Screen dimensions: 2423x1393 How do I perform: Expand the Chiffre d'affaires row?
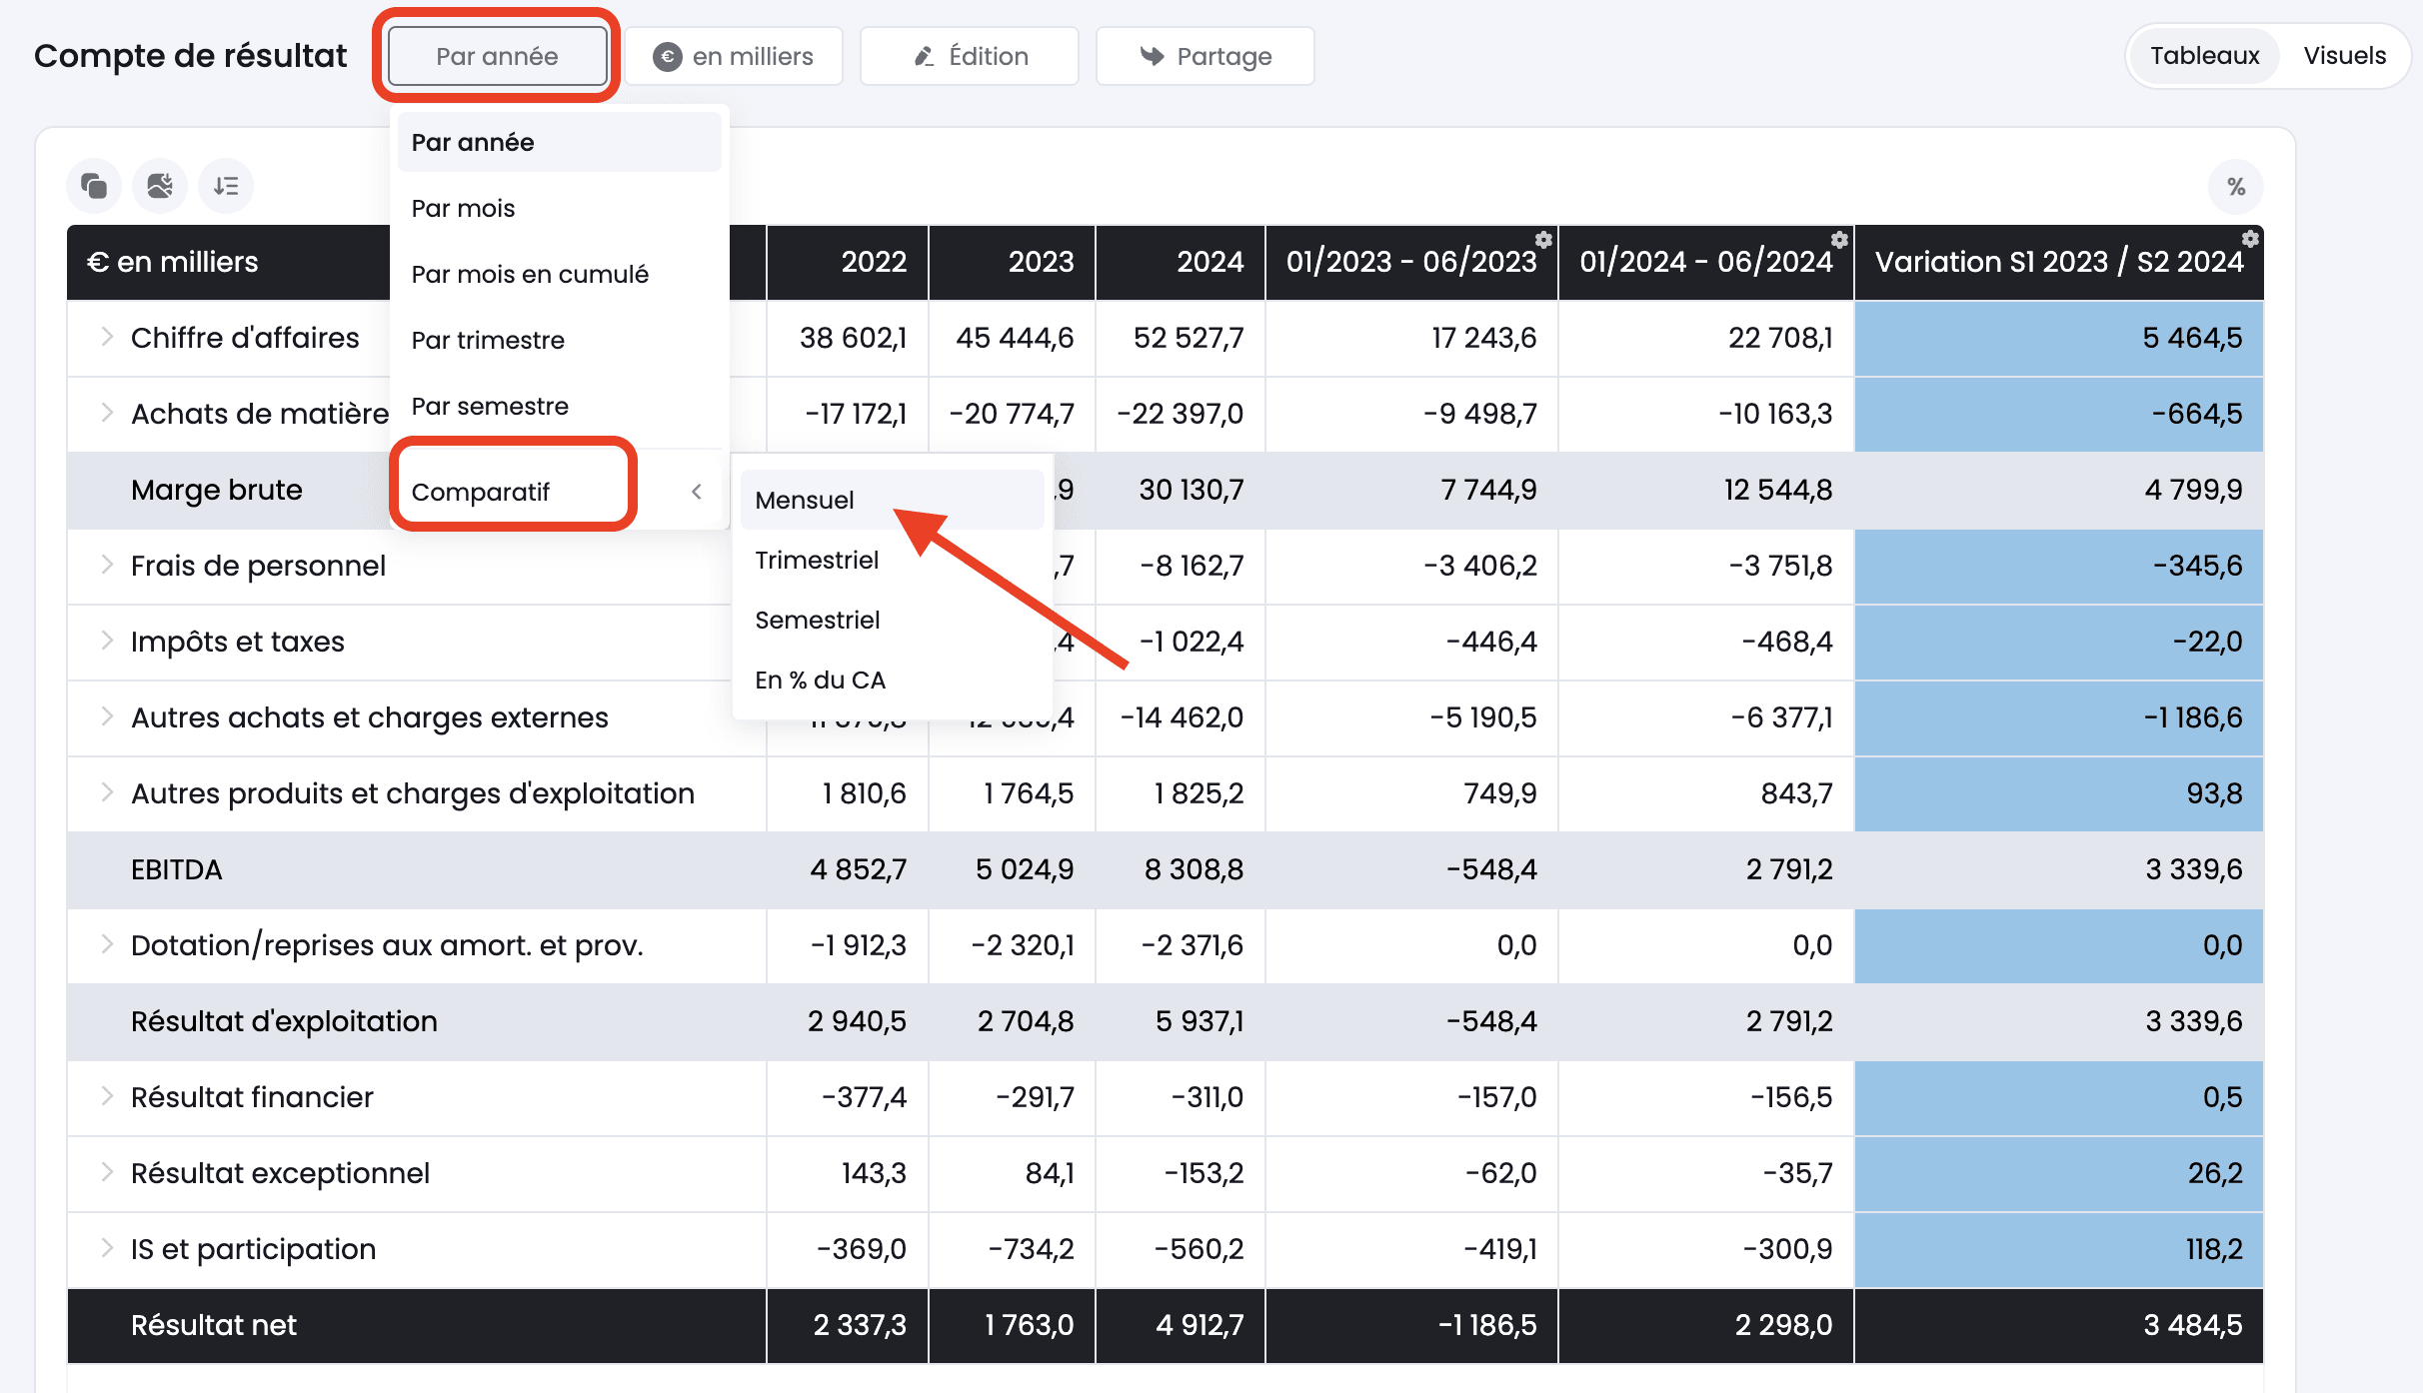point(107,337)
